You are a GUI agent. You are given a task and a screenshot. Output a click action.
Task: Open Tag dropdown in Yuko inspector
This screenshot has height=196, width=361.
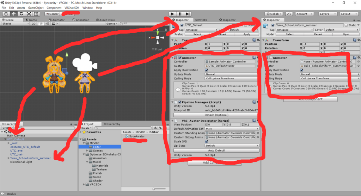tap(294, 30)
